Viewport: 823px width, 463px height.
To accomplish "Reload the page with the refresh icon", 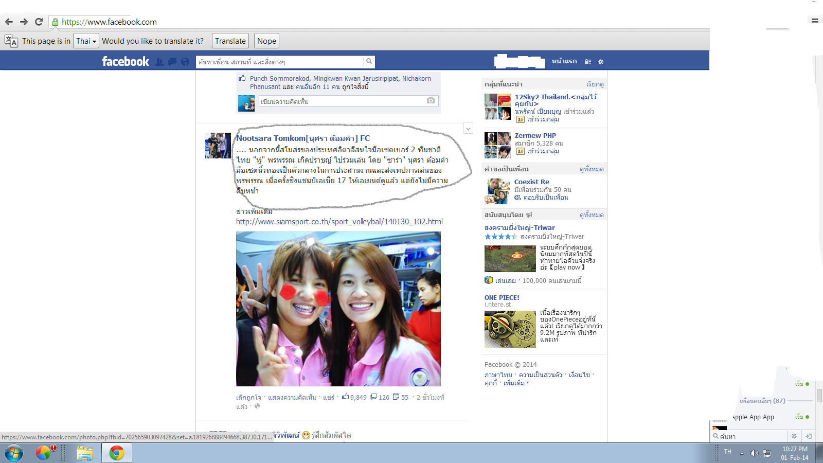I will pyautogui.click(x=39, y=22).
